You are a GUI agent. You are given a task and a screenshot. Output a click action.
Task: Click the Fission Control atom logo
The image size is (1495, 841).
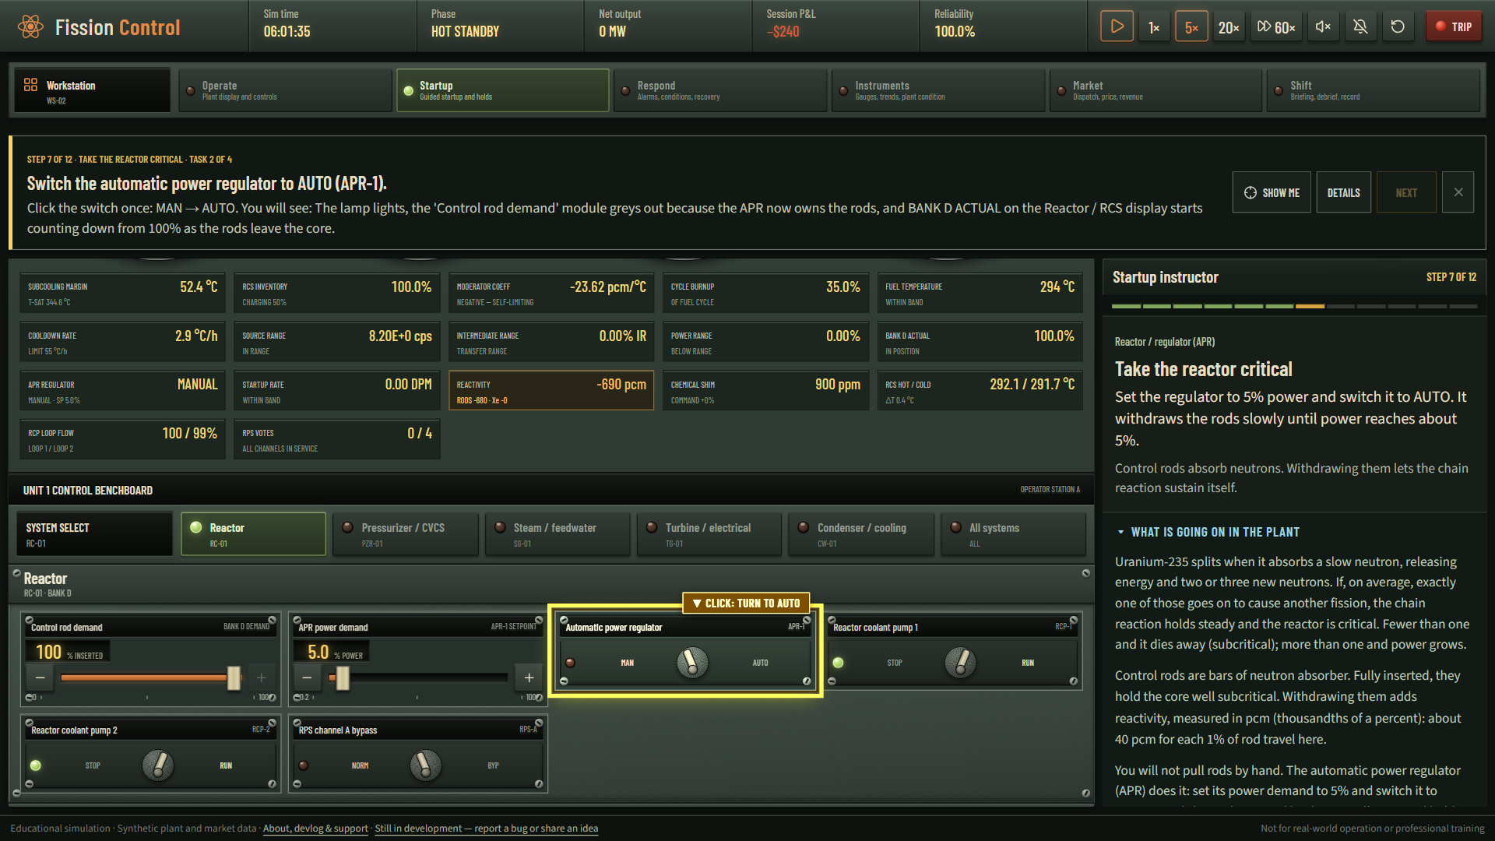point(30,27)
